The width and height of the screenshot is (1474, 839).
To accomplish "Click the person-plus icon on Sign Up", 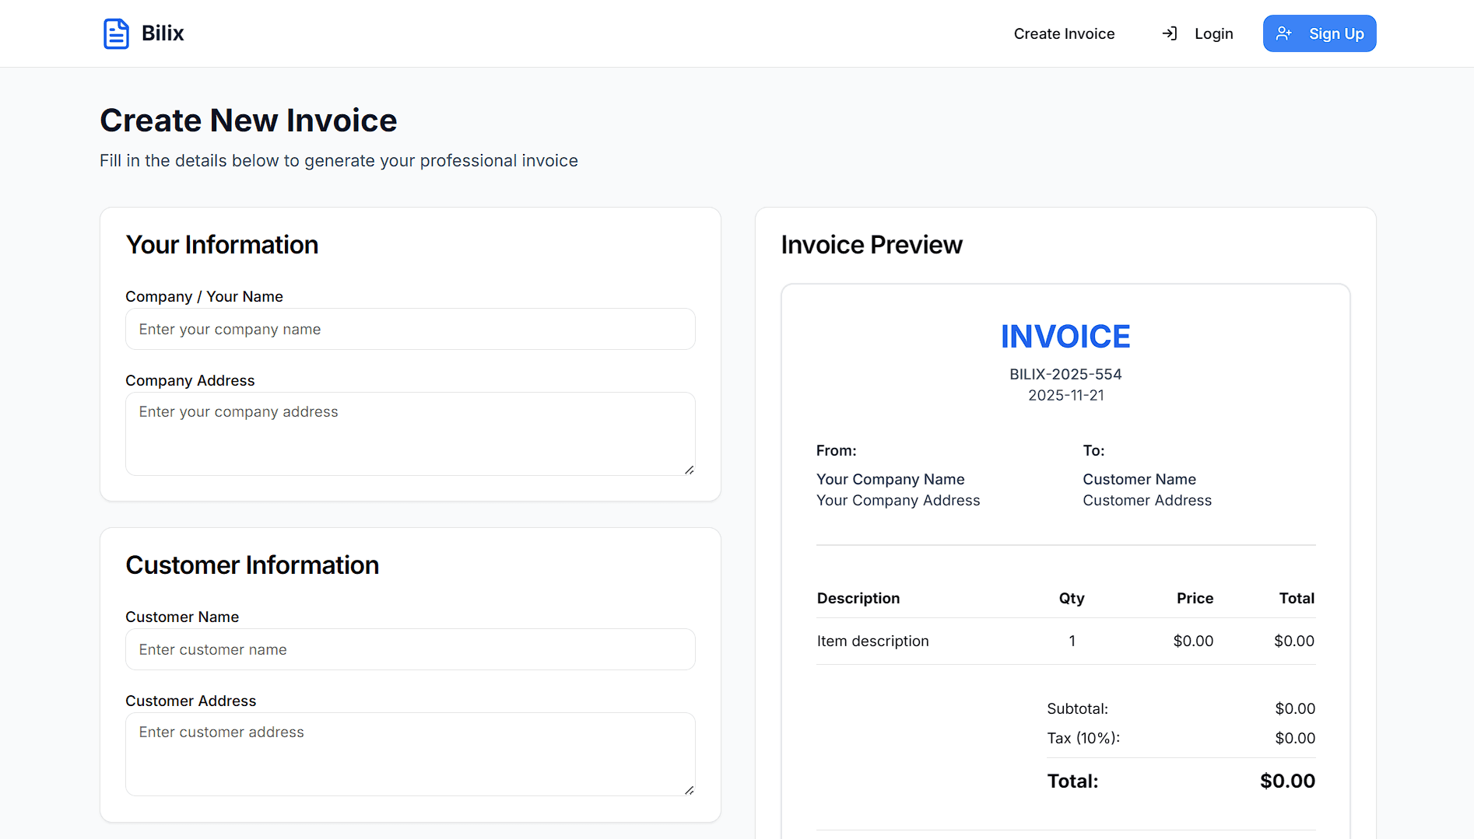I will [1283, 33].
